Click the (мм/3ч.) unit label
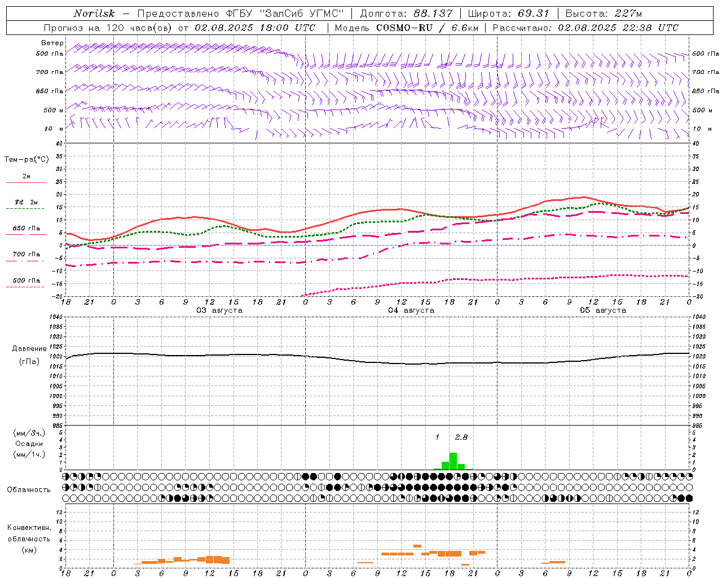 point(29,433)
